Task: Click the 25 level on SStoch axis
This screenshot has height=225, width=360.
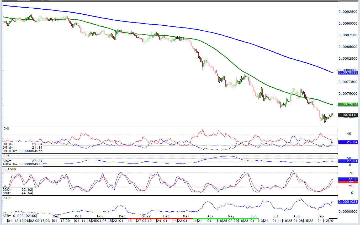Action: tap(351, 186)
